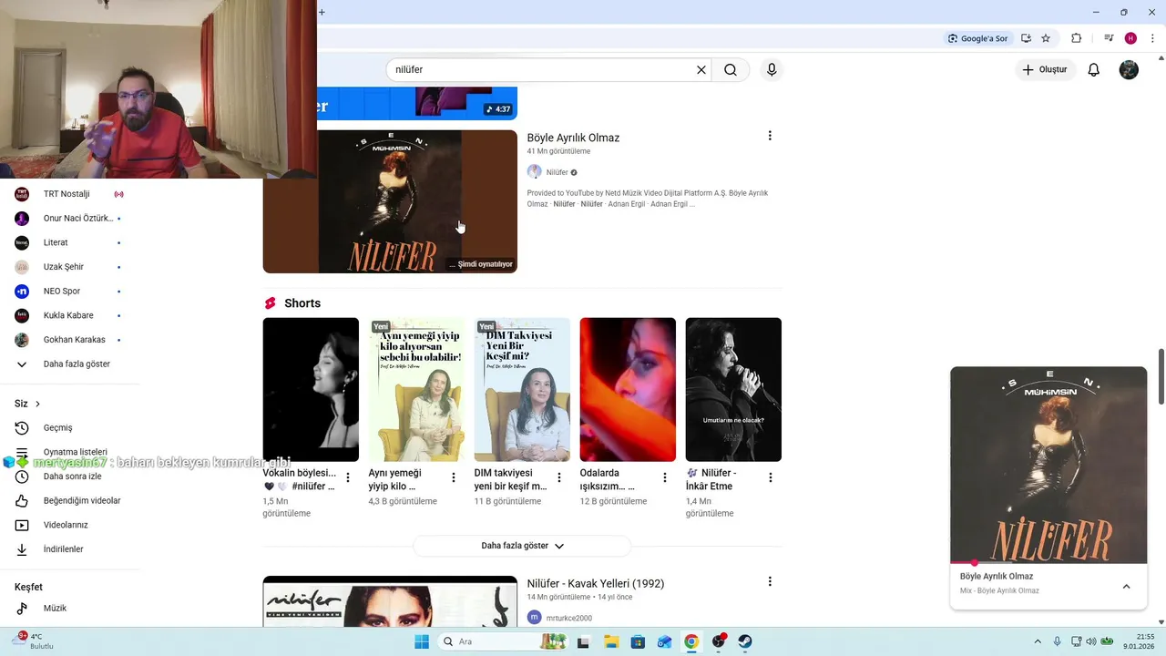1166x656 pixels.
Task: Open options for Vokalin böylesi short
Action: click(x=348, y=477)
